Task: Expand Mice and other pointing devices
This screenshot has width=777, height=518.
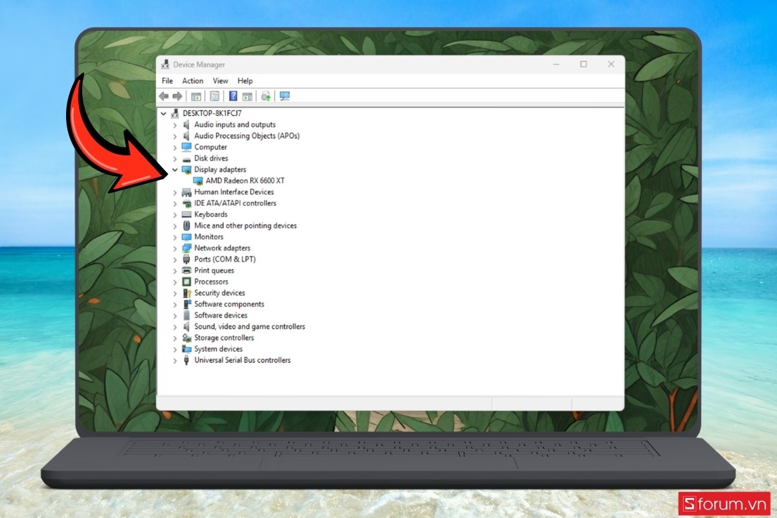Action: (175, 226)
